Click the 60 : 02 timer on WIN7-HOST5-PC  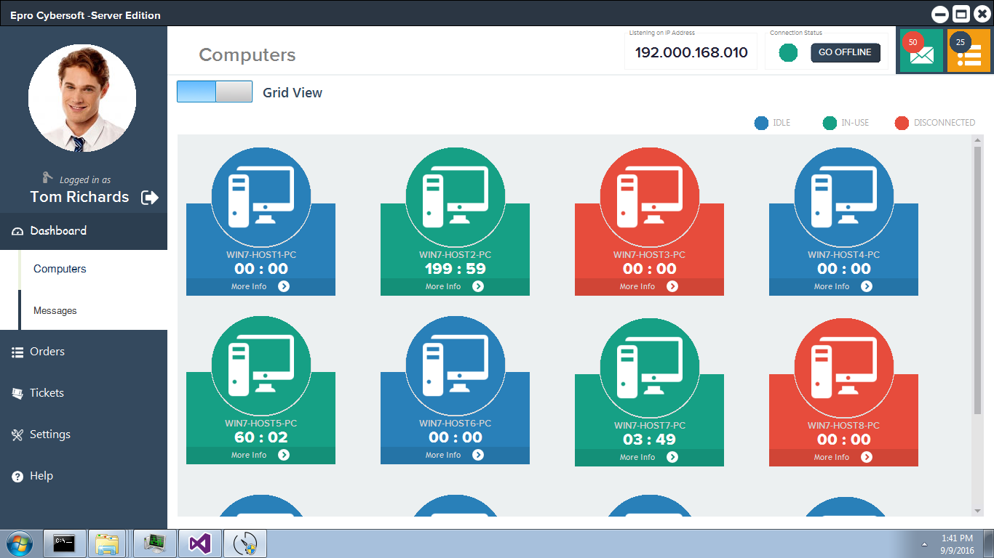click(x=261, y=437)
